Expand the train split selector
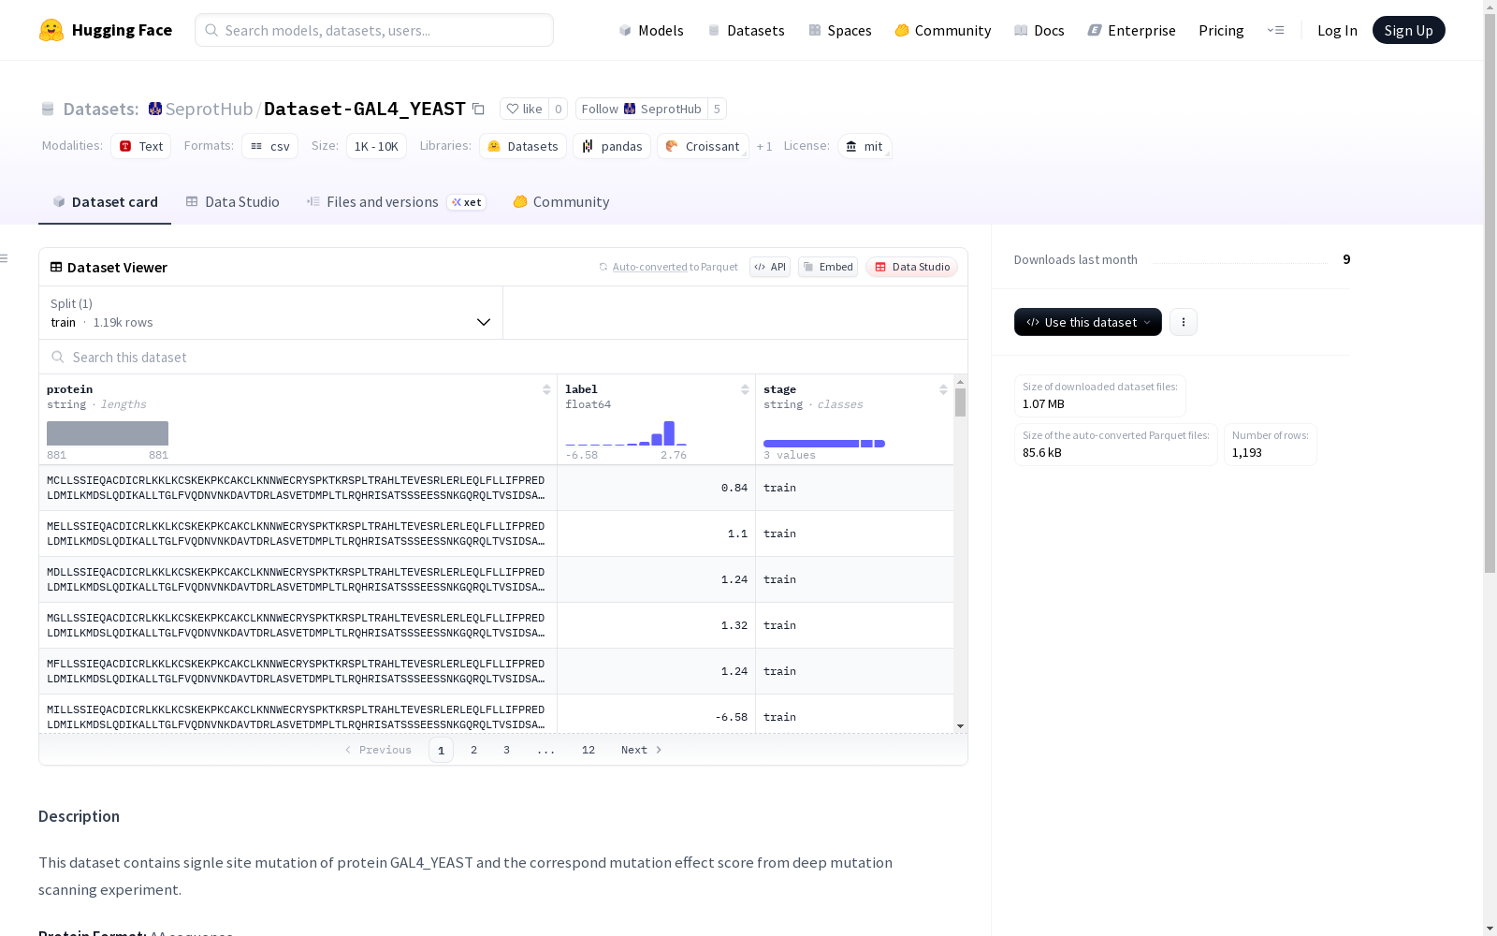The width and height of the screenshot is (1497, 936). [271, 313]
